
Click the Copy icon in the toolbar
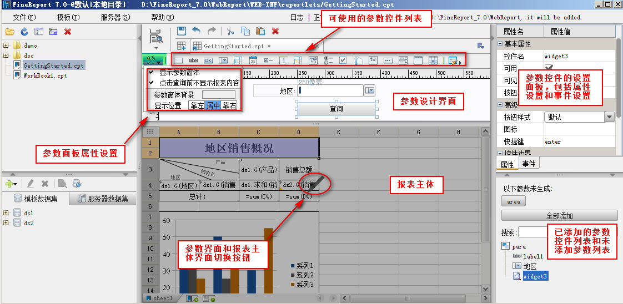(245, 31)
